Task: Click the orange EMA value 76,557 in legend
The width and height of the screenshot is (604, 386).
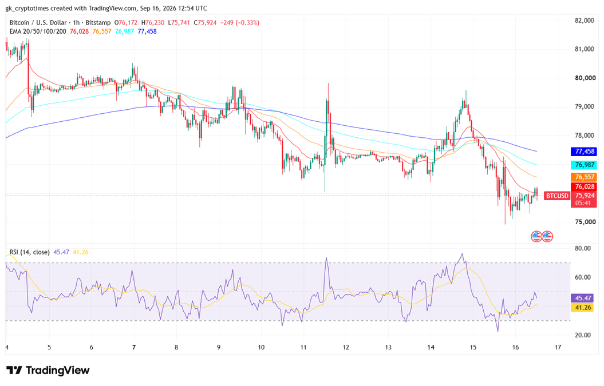Action: click(x=102, y=31)
